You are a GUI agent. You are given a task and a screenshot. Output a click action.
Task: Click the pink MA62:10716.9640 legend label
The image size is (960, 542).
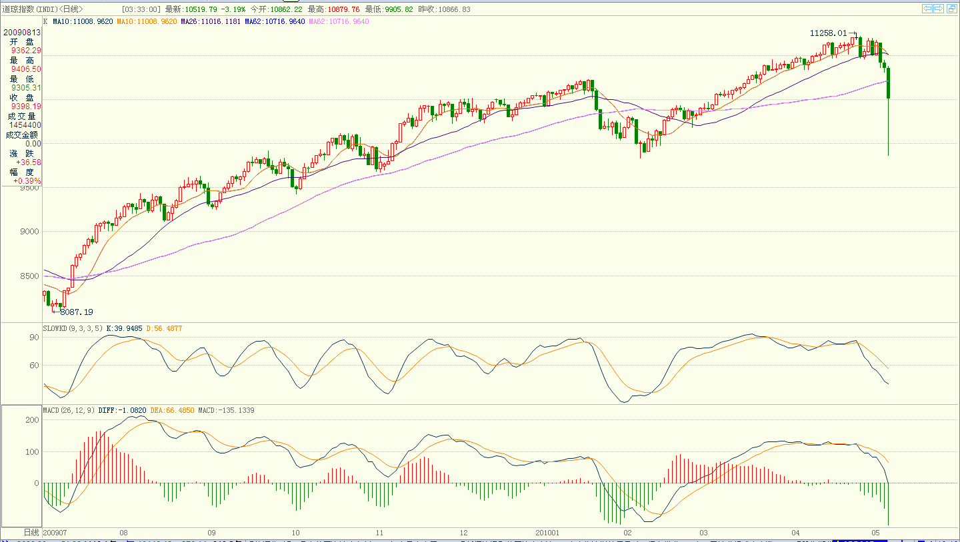(339, 21)
